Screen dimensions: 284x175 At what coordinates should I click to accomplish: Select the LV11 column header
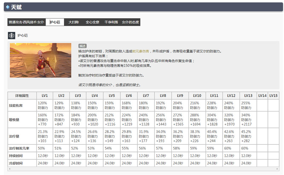[214, 95]
